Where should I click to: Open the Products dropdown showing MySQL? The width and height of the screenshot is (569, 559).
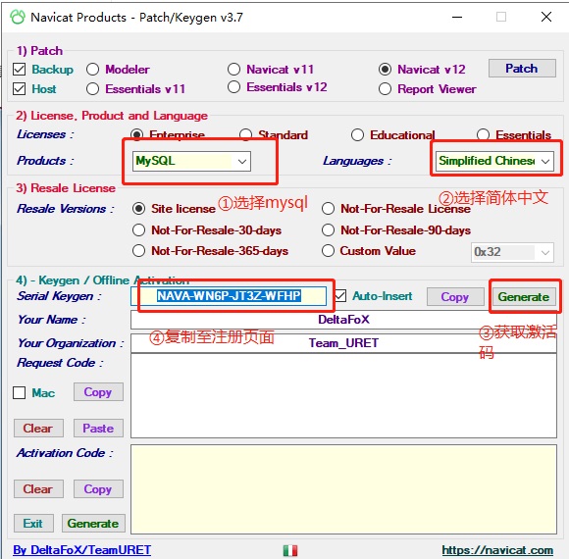coord(191,161)
